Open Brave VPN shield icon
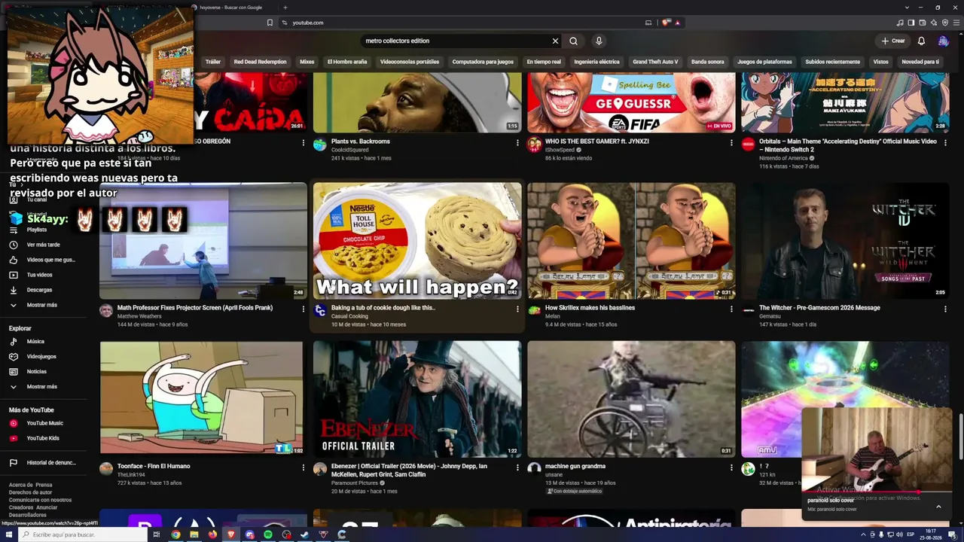This screenshot has width=964, height=542. click(945, 23)
